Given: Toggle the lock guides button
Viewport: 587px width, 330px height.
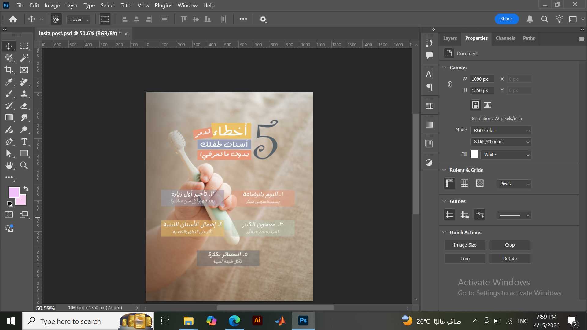Looking at the screenshot, I should pyautogui.click(x=465, y=215).
